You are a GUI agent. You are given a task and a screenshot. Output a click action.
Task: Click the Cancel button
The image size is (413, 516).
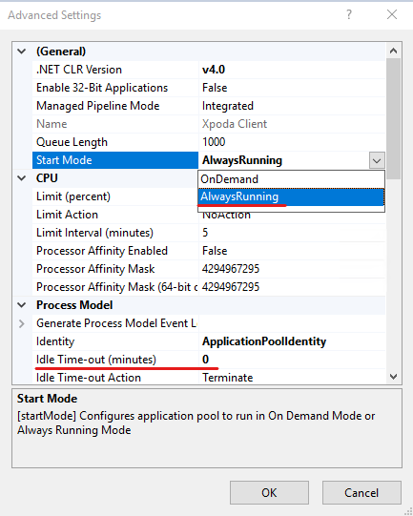click(361, 493)
